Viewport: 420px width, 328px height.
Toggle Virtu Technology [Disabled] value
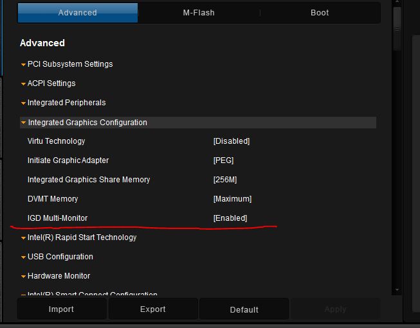point(231,141)
